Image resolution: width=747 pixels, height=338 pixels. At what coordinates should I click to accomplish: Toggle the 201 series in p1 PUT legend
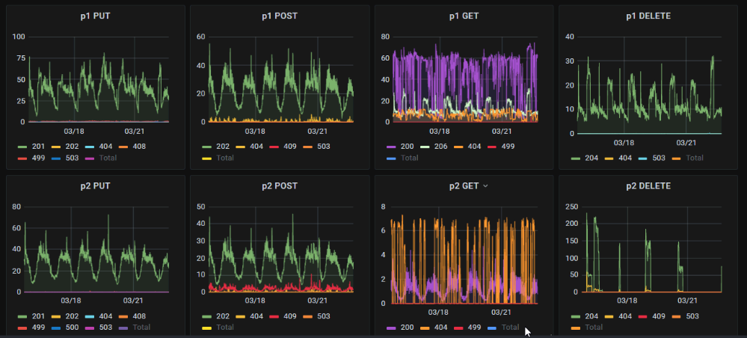coord(31,147)
